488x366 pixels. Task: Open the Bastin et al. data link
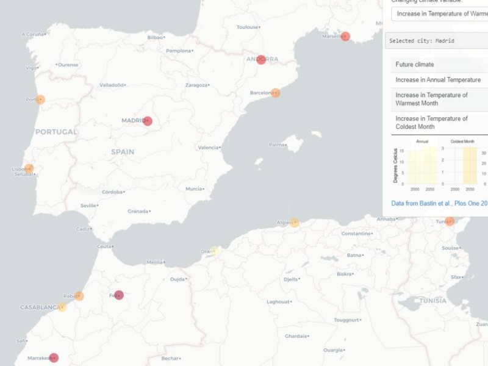click(439, 203)
